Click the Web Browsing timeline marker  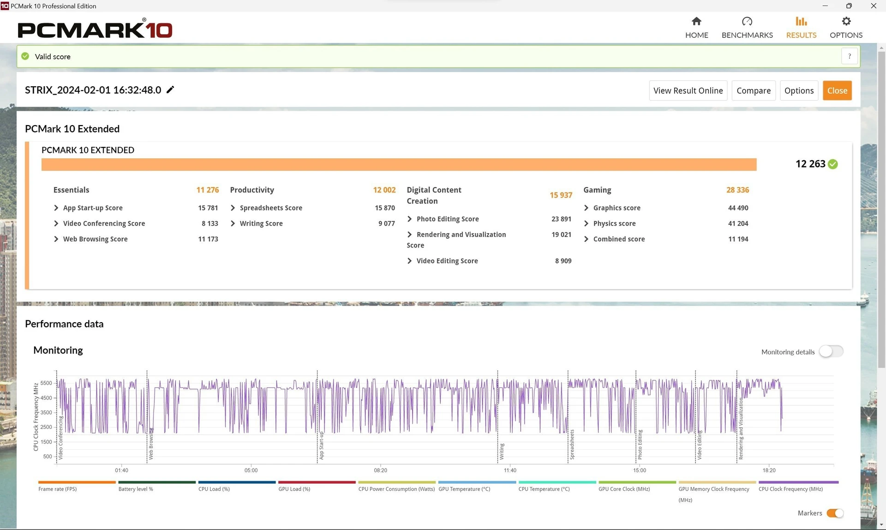(x=151, y=444)
